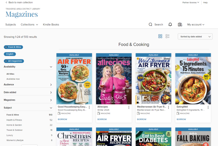Select Available now availability filter
The image size is (218, 146).
(x=13, y=79)
